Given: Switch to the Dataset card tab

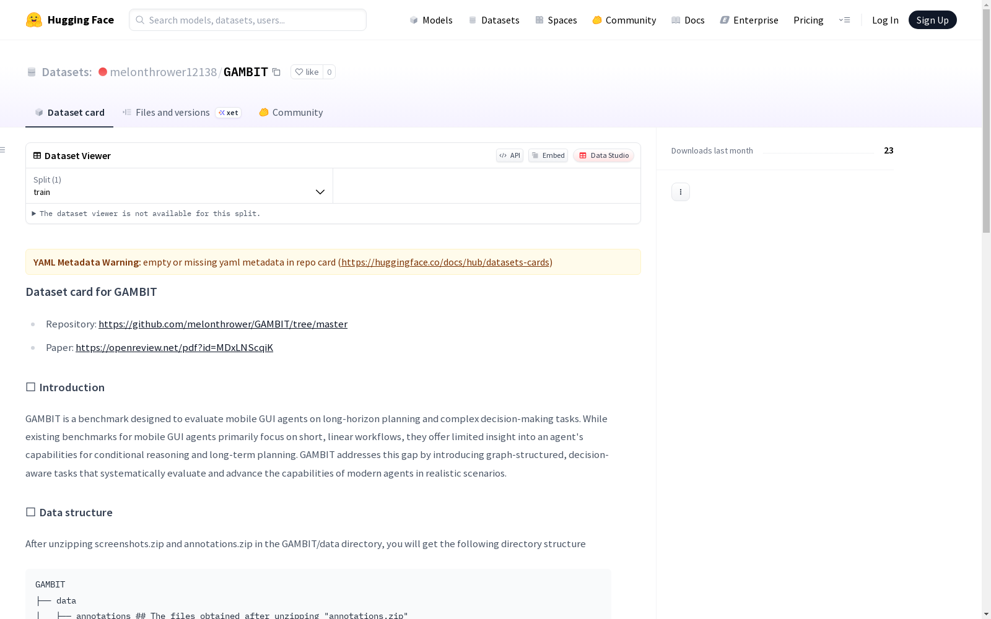Looking at the screenshot, I should point(69,112).
